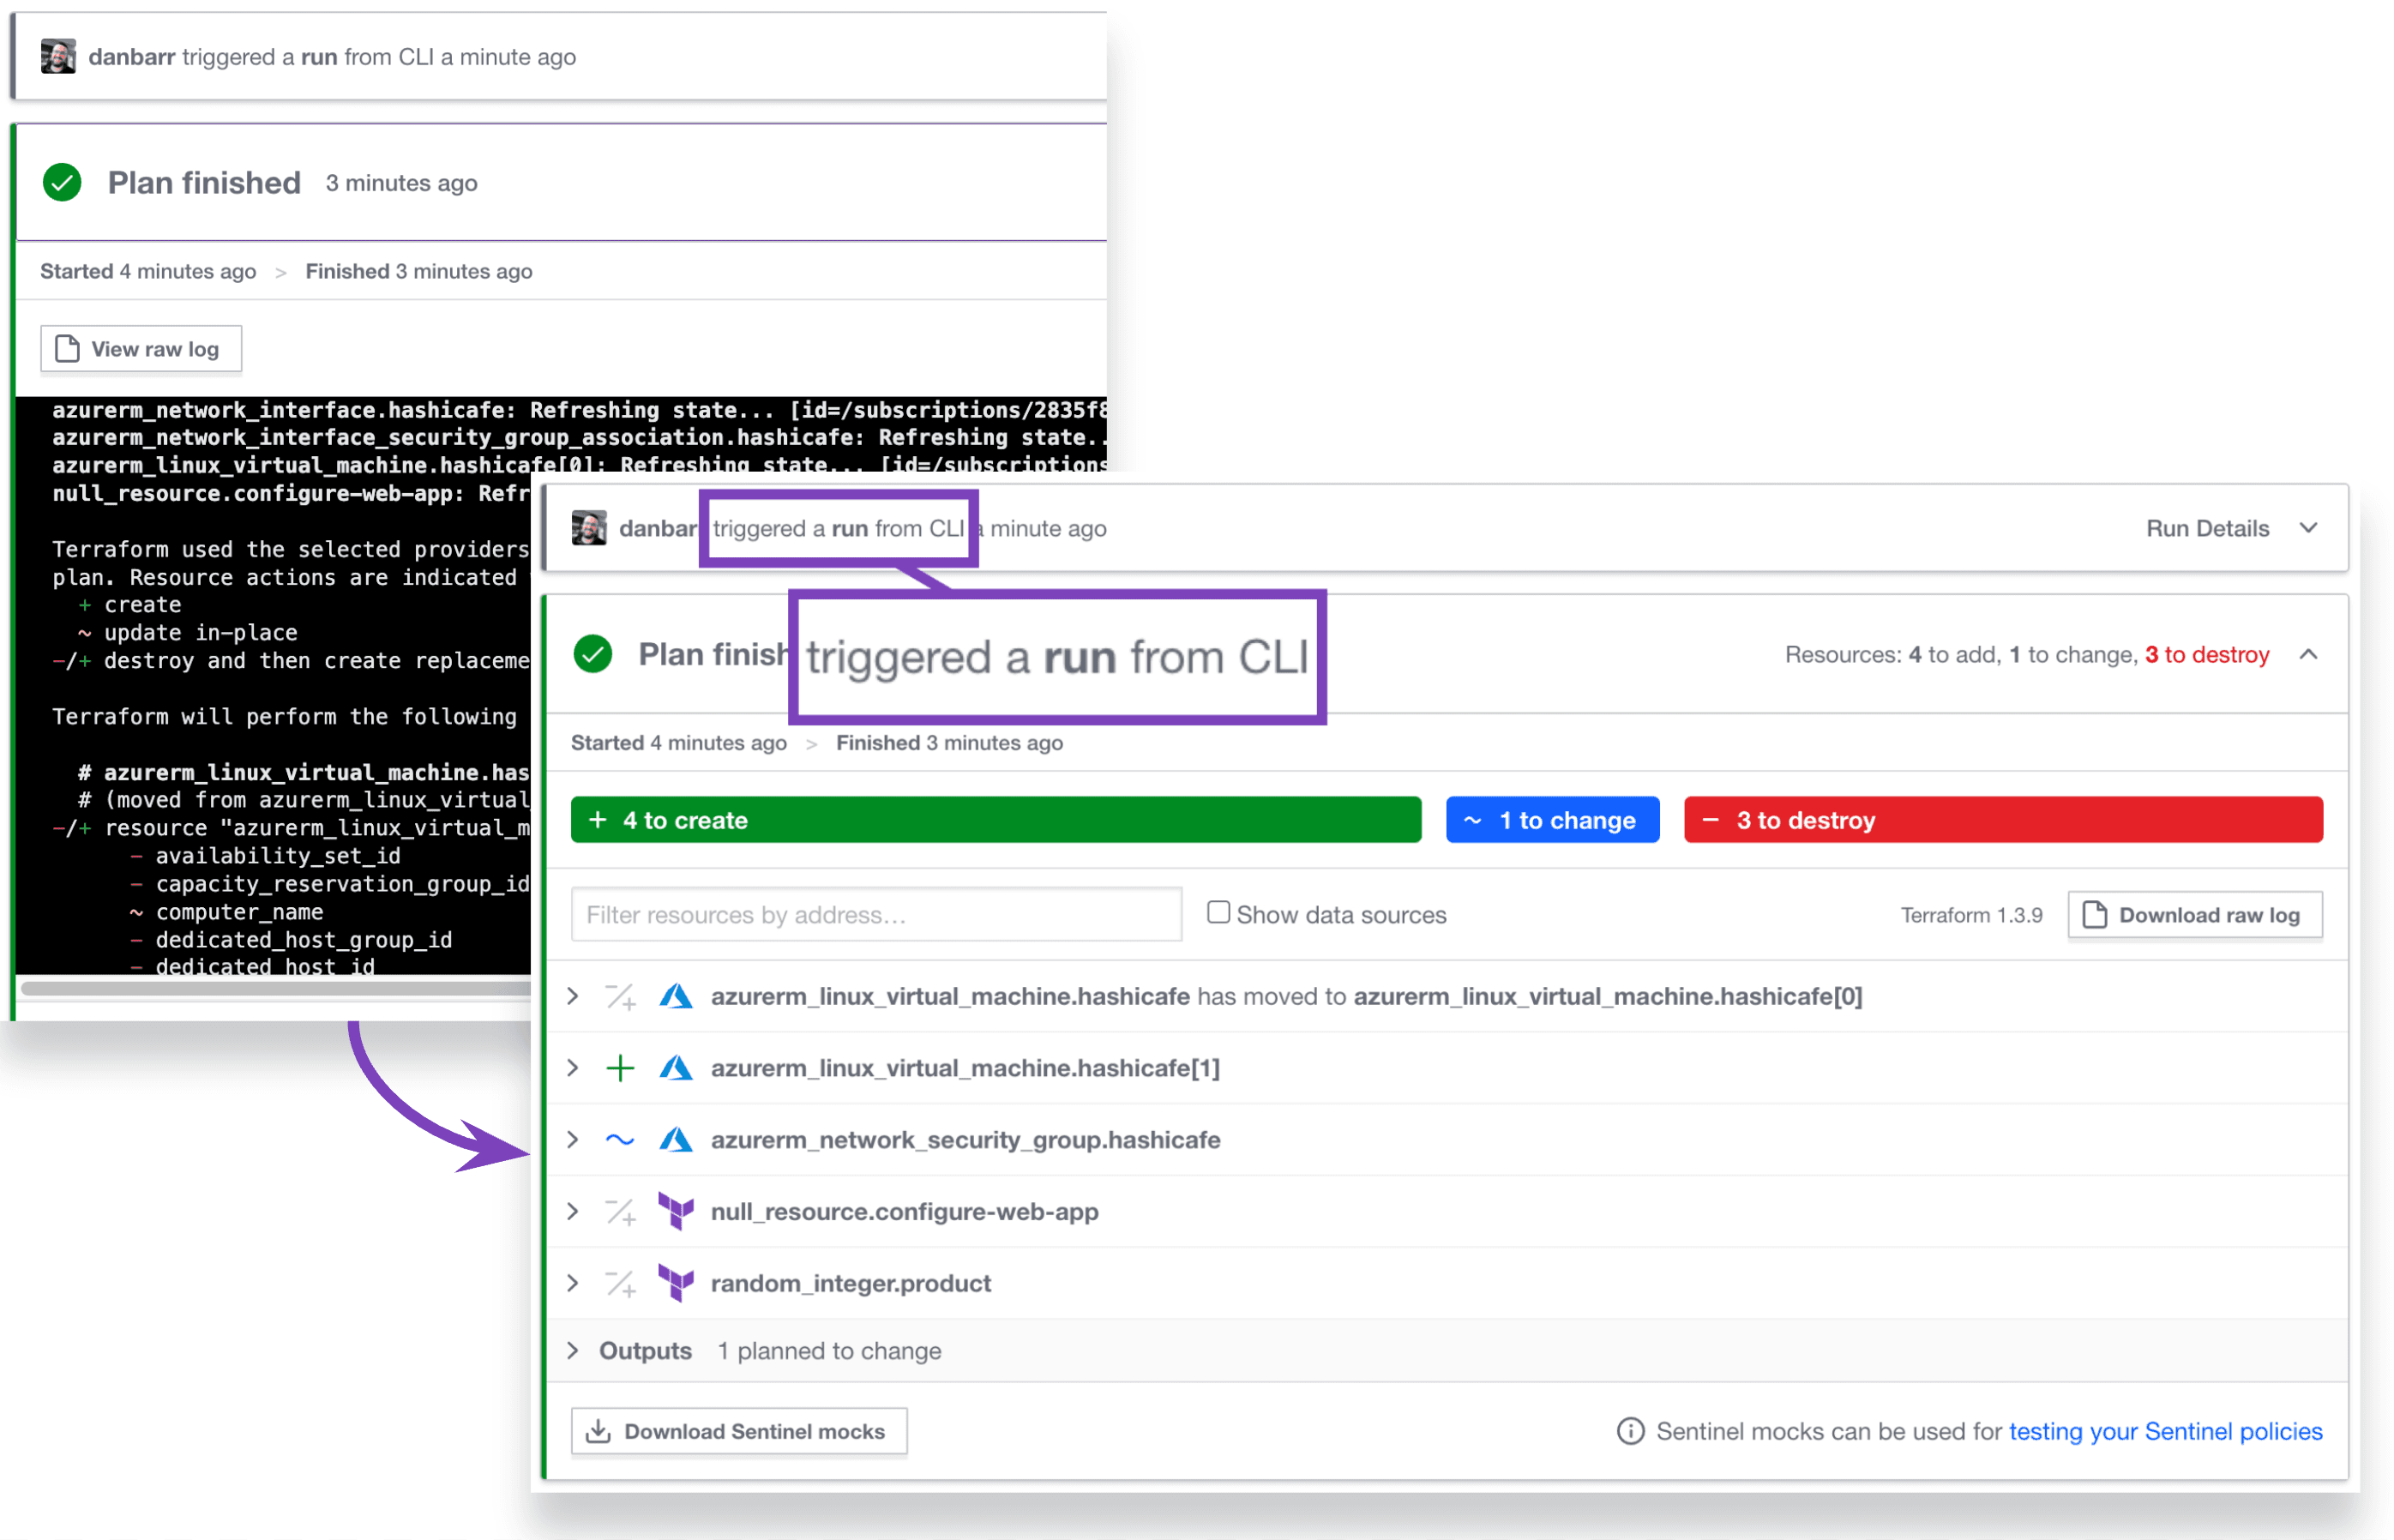2394x1540 pixels.
Task: Click danbarr's avatar in the top card
Action: (x=58, y=56)
